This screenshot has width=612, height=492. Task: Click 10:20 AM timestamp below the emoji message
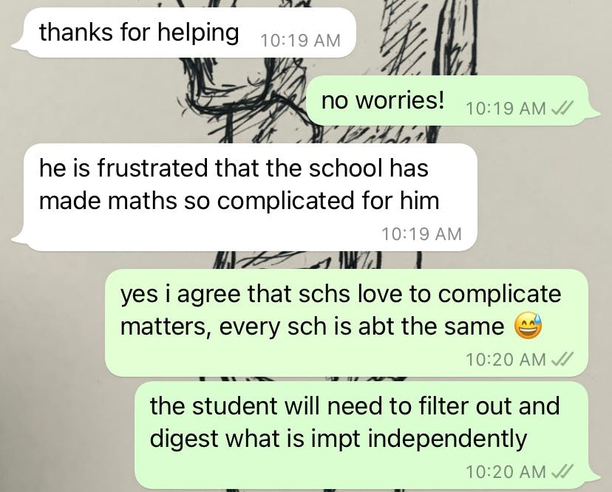click(x=506, y=360)
